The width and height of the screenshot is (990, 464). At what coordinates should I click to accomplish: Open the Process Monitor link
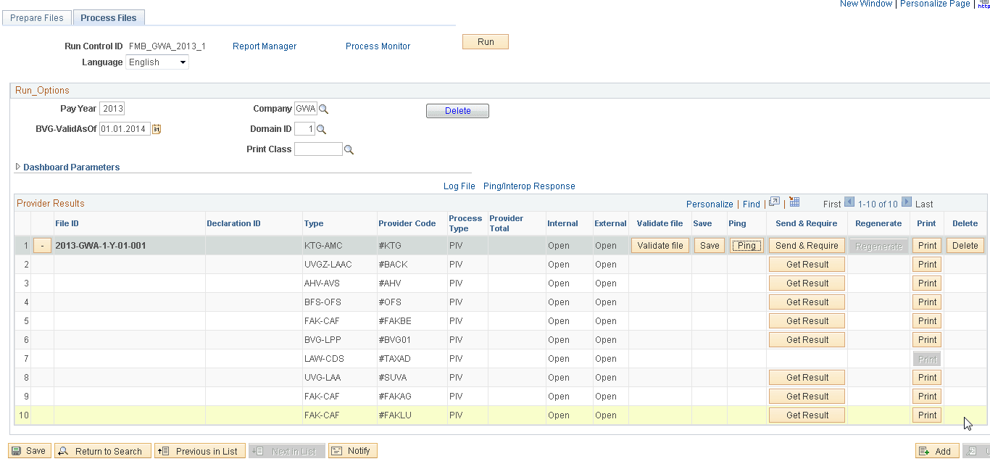(x=378, y=46)
